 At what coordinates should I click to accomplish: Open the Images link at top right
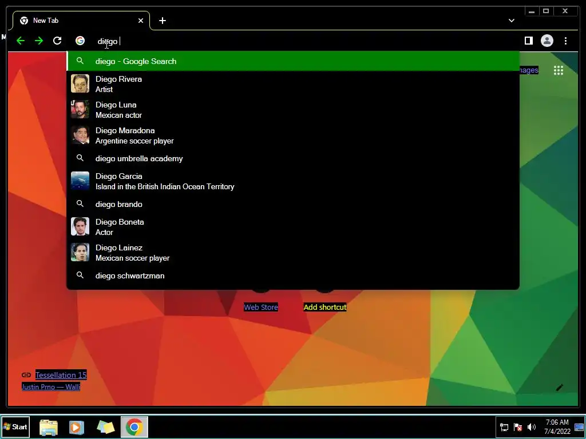tap(528, 70)
